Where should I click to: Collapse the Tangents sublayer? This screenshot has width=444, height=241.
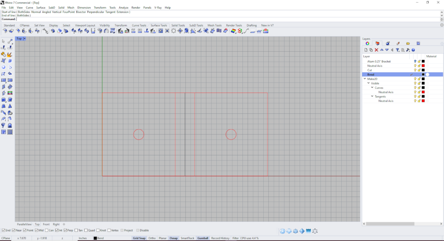[372, 96]
